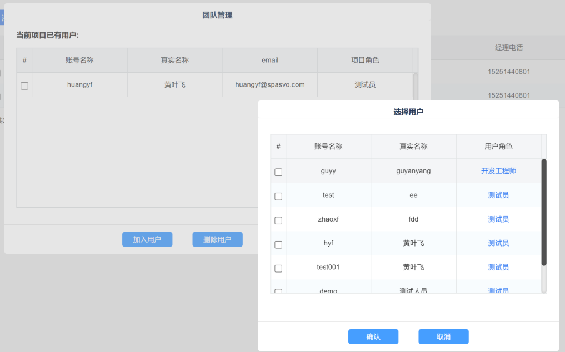Image resolution: width=565 pixels, height=352 pixels.
Task: Click the 测试员 role link for test001
Action: coord(498,267)
